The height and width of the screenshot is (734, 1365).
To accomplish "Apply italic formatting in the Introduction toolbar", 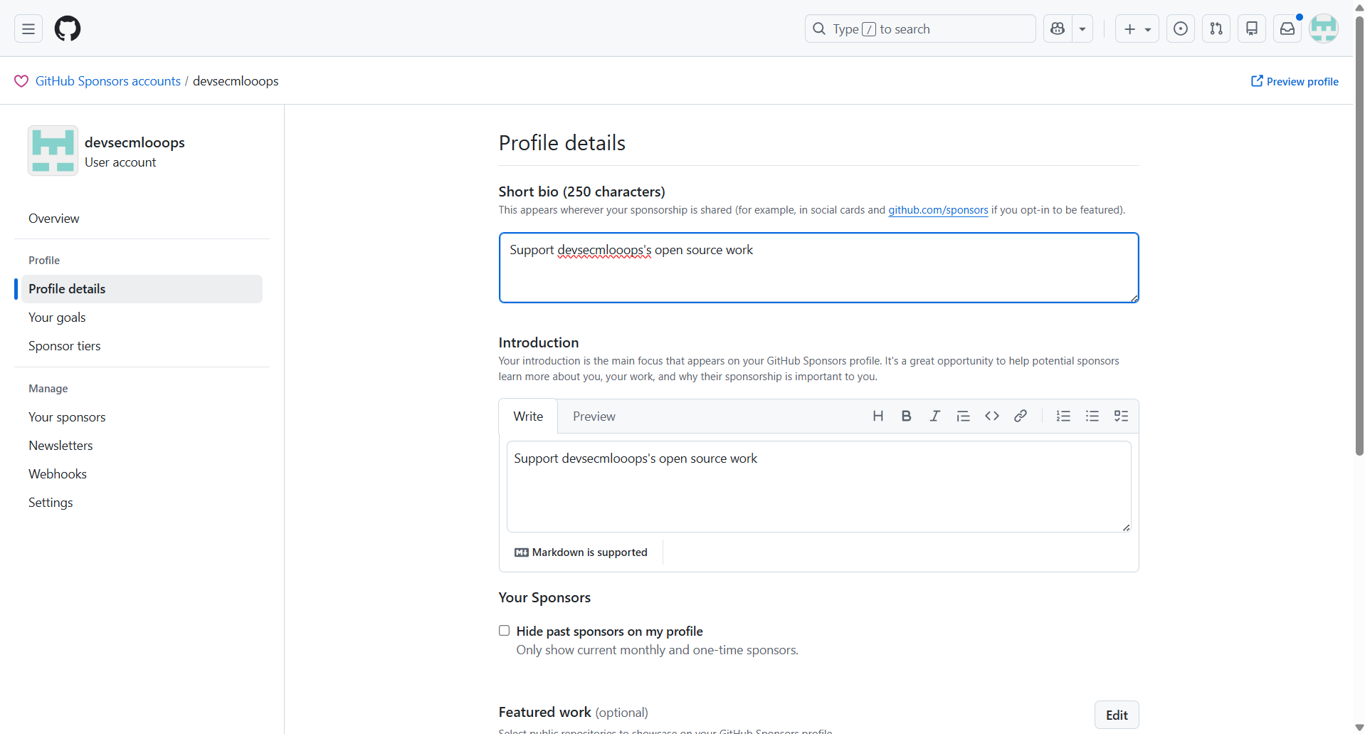I will 934,416.
